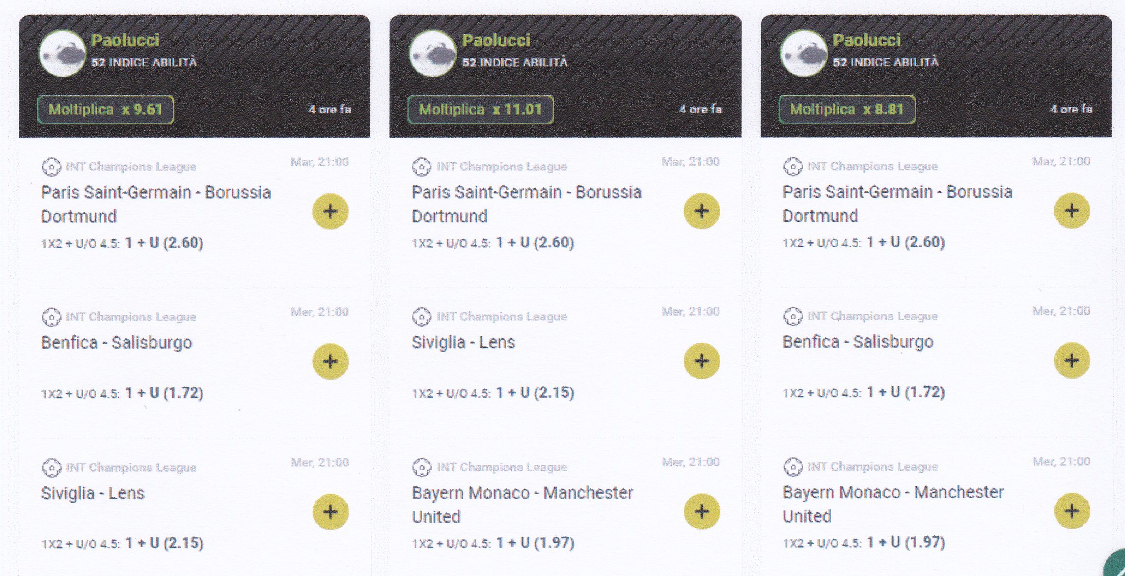Add PSG - Dortmund bet in first card
The image size is (1125, 576).
[x=331, y=211]
